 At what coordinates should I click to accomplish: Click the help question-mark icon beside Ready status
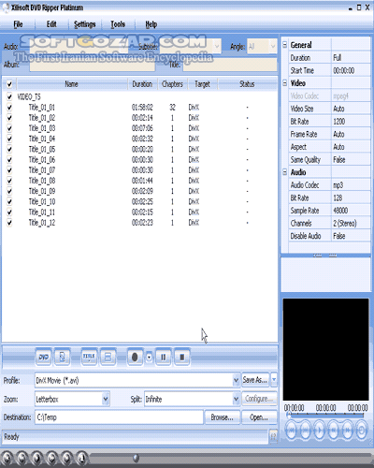pos(273,436)
